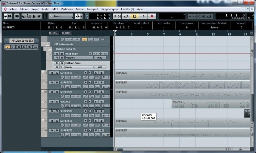Click the star favorites toolbar icon
This screenshot has width=256, height=153.
point(39,16)
